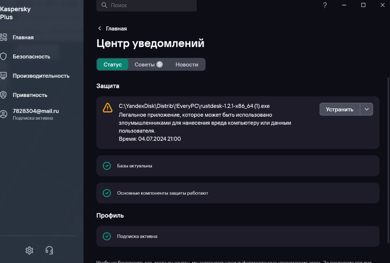Expand the dropdown arrow next to Устранить
Viewport: 390px width, 263px height.
tap(367, 109)
